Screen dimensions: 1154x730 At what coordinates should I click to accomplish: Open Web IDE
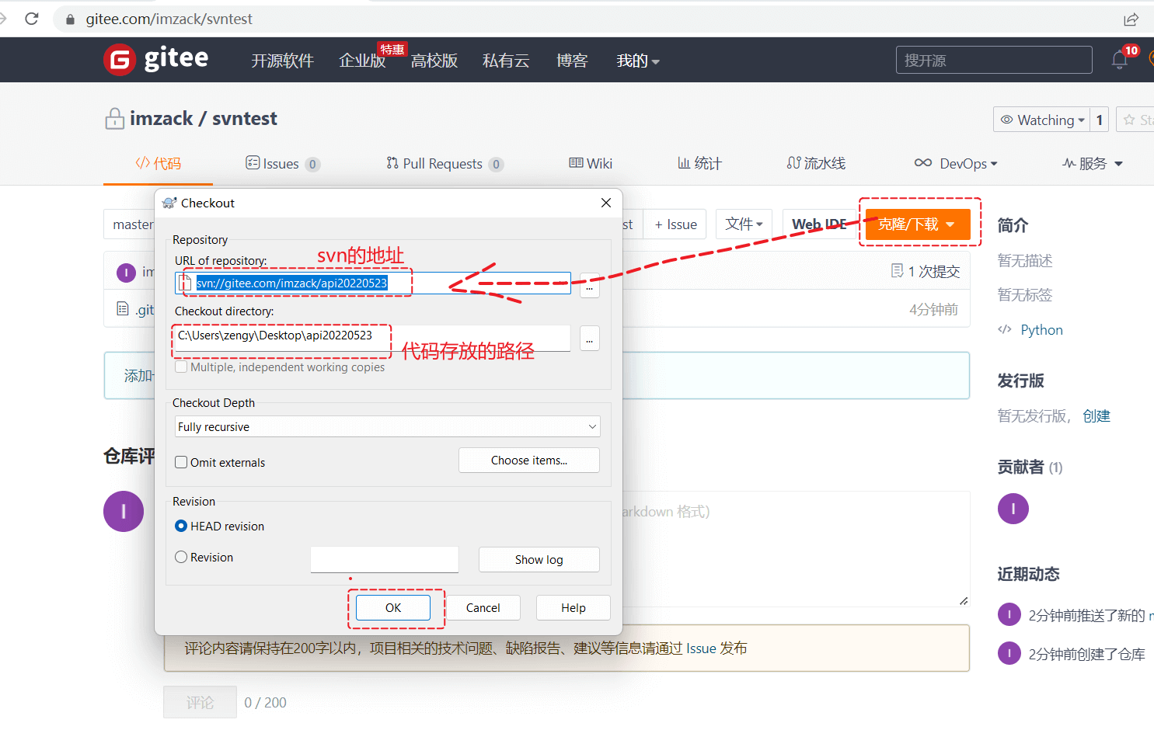(820, 224)
